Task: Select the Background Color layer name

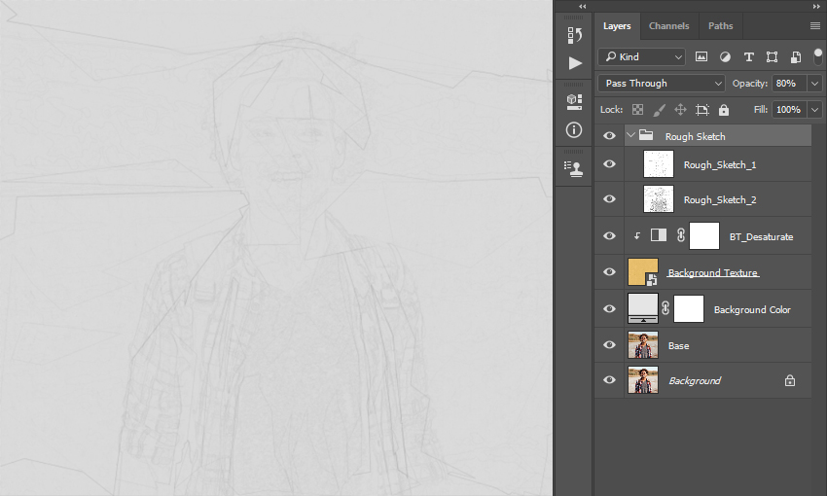Action: 752,309
